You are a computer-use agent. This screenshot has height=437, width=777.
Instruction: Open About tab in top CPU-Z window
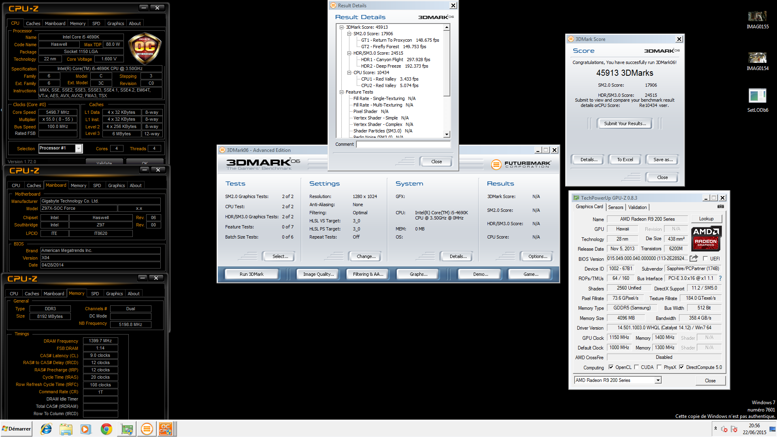coord(135,23)
